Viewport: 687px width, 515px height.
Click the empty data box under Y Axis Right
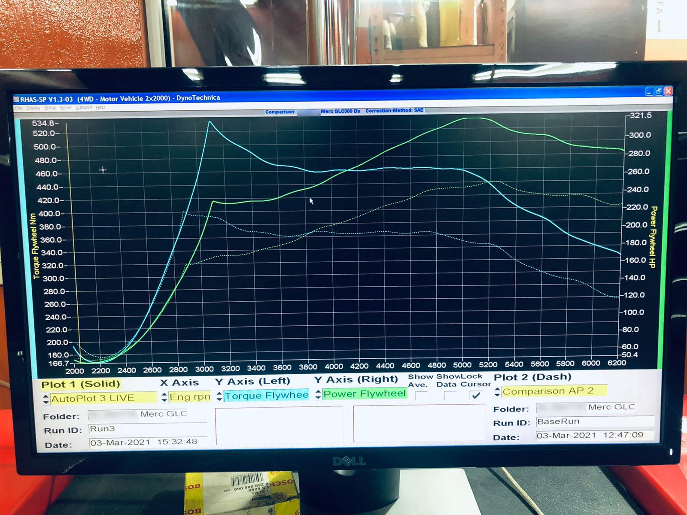click(419, 423)
